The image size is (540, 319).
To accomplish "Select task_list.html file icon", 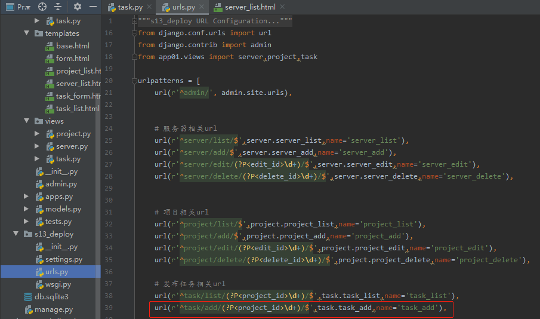I will tap(50, 109).
